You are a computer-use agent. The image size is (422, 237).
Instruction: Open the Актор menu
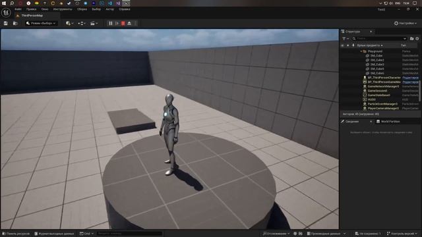(x=110, y=9)
